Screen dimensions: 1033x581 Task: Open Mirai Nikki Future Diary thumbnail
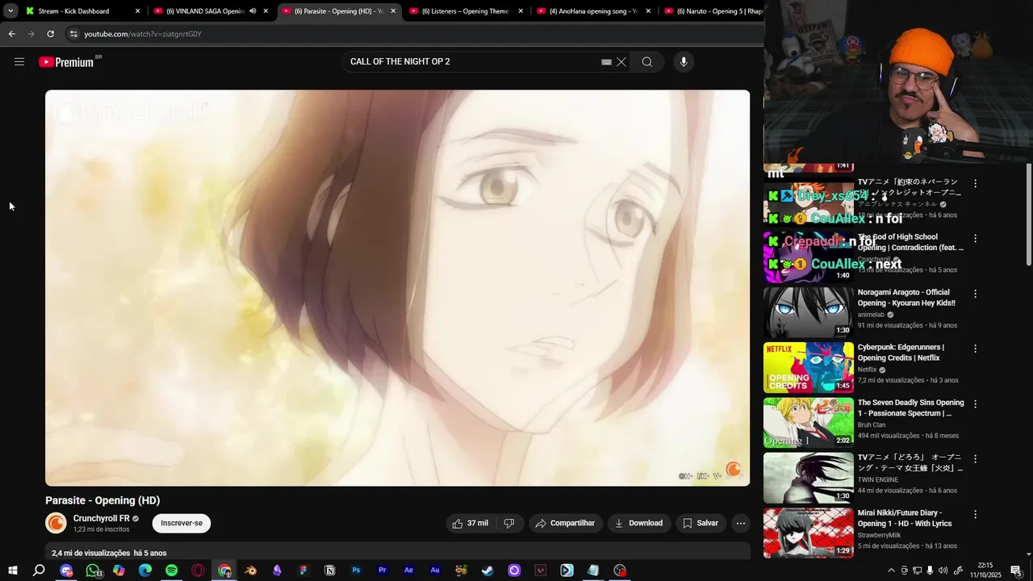(x=809, y=533)
